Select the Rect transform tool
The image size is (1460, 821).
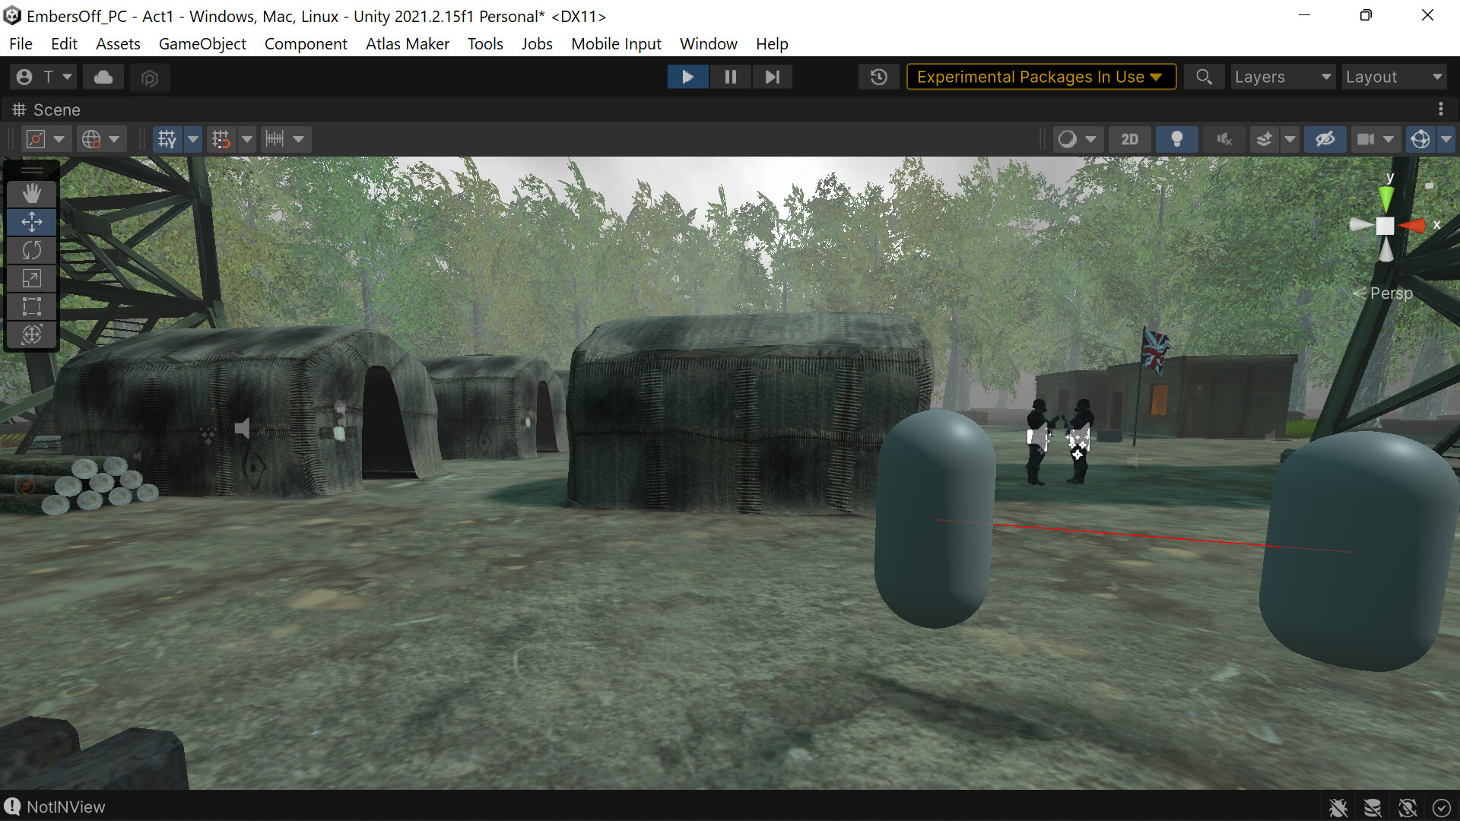32,306
